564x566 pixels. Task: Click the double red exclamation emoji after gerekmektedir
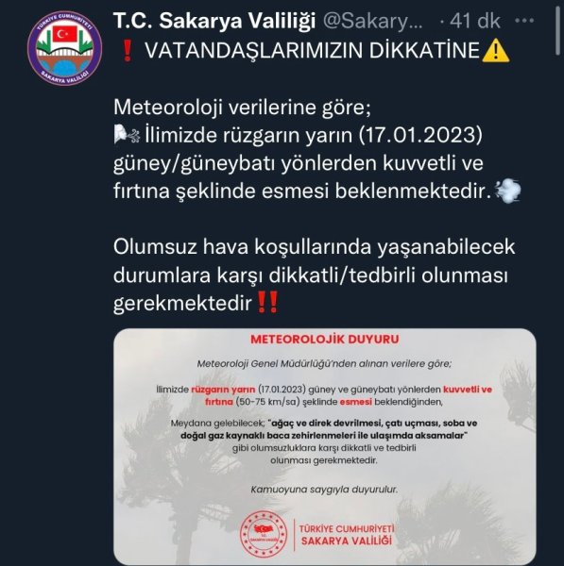[x=267, y=302]
